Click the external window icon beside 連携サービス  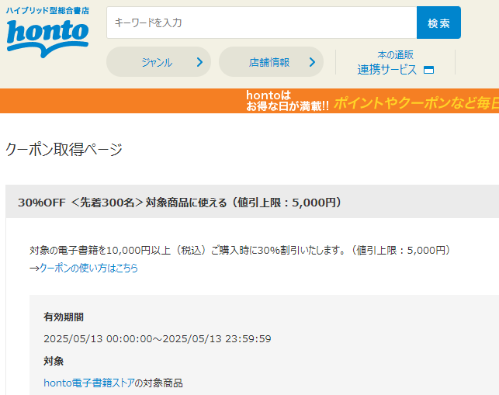click(428, 70)
